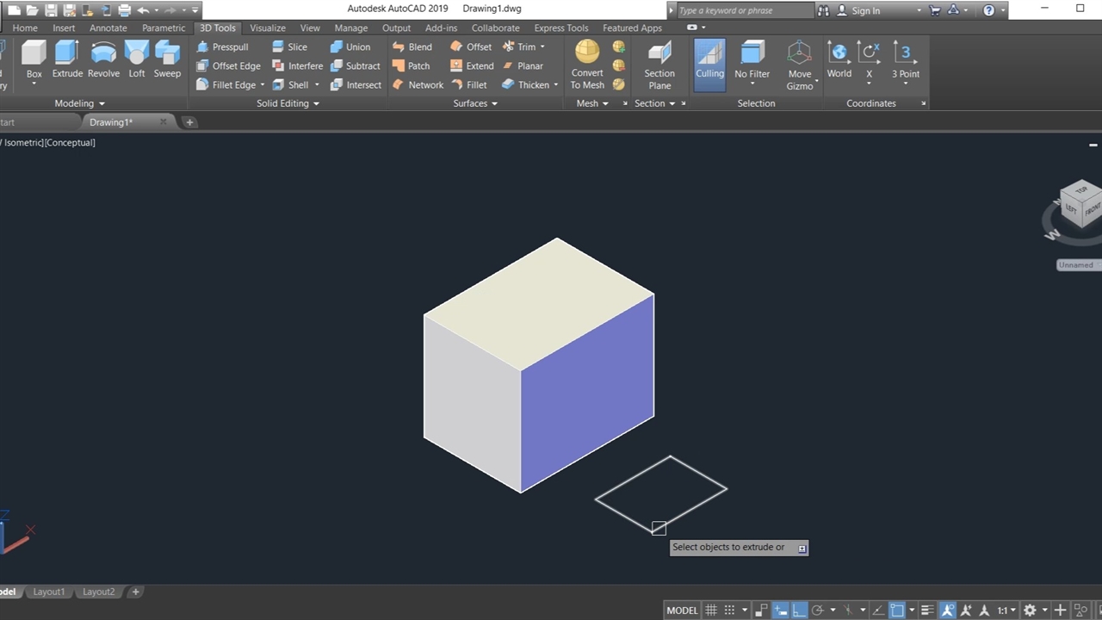The width and height of the screenshot is (1102, 620).
Task: Open the Layout1 tab
Action: coord(48,592)
